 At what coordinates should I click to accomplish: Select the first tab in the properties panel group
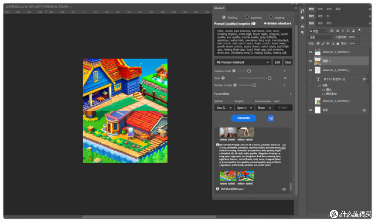coord(311,16)
